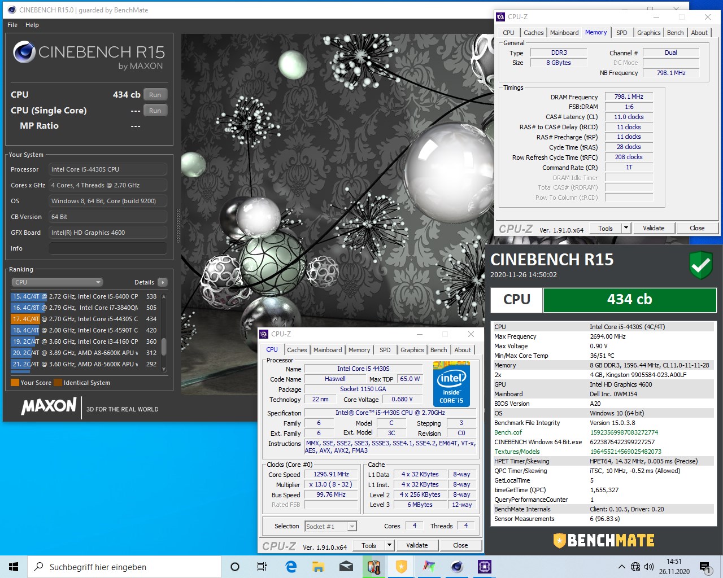723x578 pixels.
Task: Run the CPU Single Core test
Action: [x=155, y=111]
